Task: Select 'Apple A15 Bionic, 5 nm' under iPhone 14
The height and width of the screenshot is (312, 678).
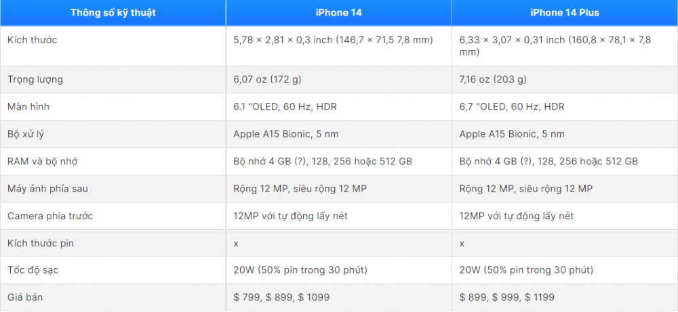Action: click(x=286, y=134)
